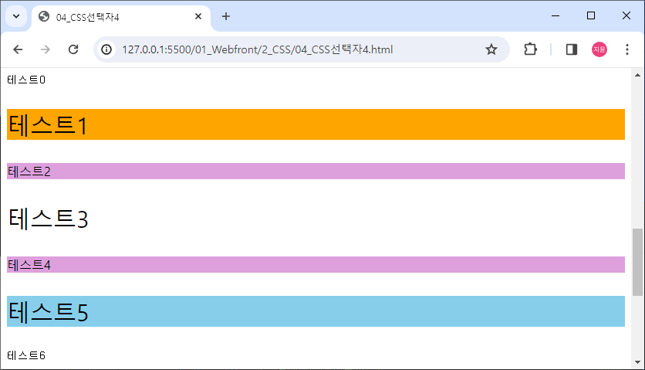
Task: Maximize the Chrome window
Action: [591, 16]
